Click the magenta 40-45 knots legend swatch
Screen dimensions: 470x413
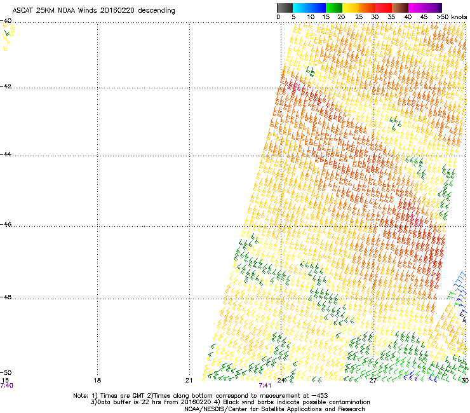pos(417,8)
